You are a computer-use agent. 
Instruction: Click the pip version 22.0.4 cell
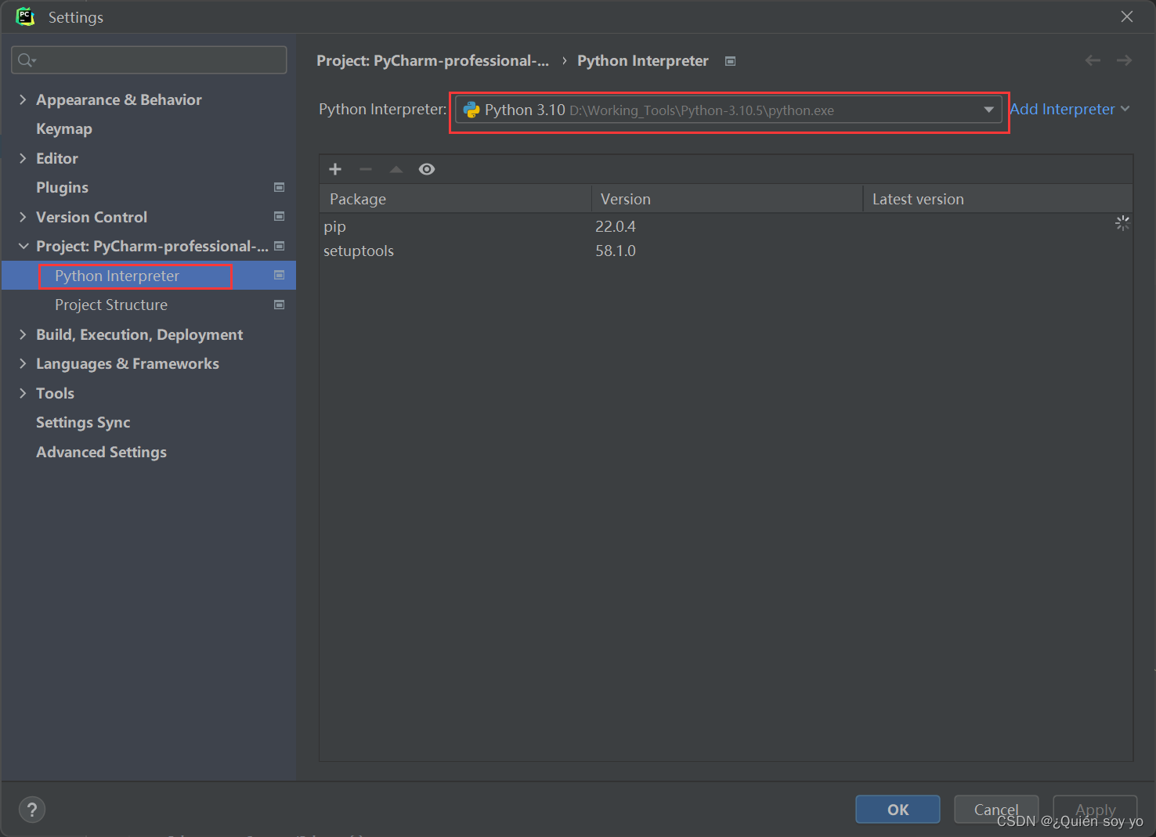tap(616, 226)
